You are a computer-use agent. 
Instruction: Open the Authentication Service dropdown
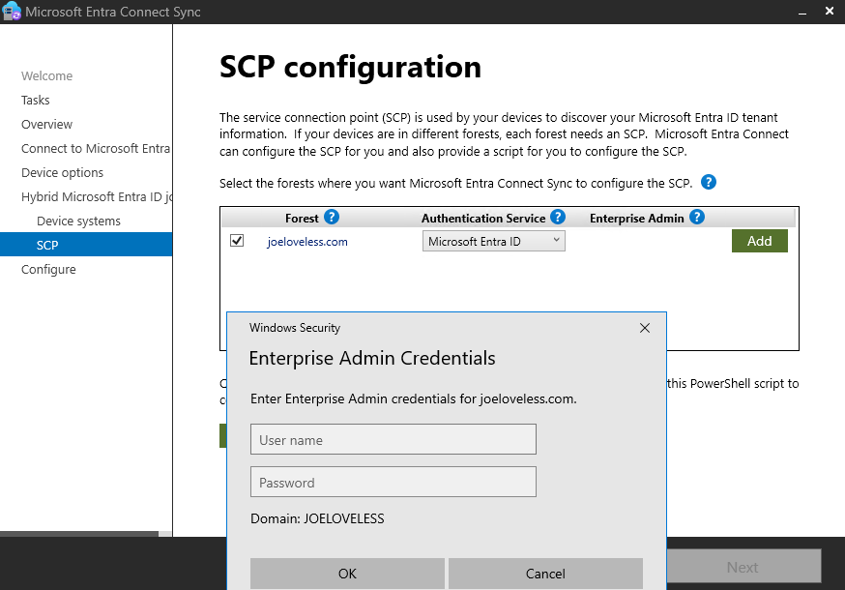point(493,241)
